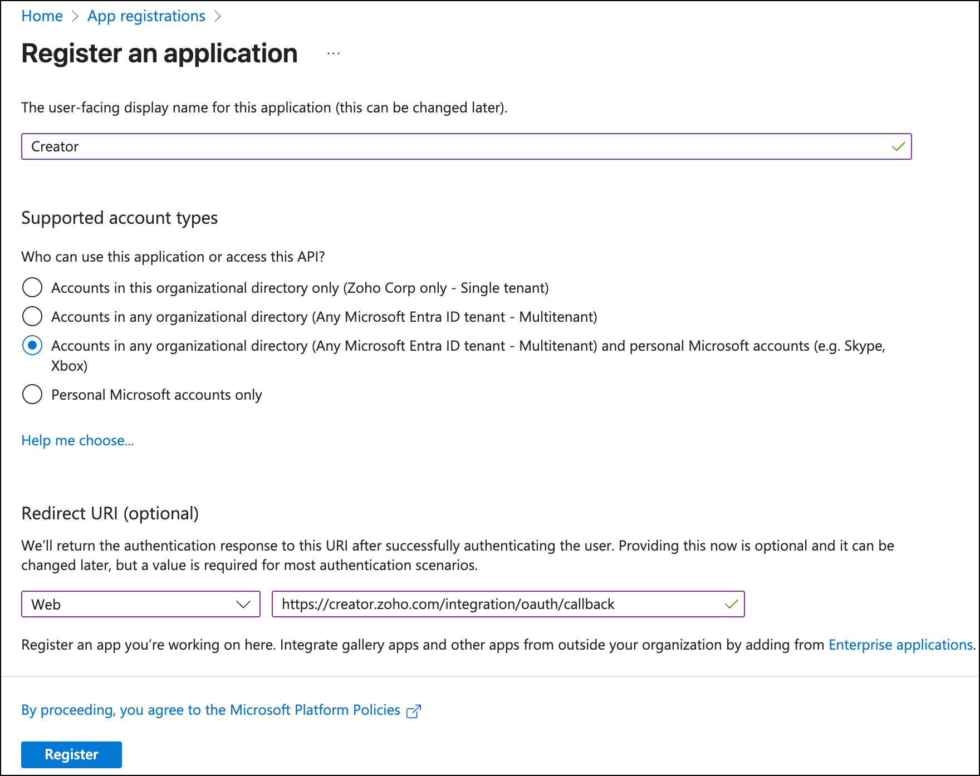Select multitenant and personal Microsoft accounts option
This screenshot has height=776, width=980.
click(32, 346)
